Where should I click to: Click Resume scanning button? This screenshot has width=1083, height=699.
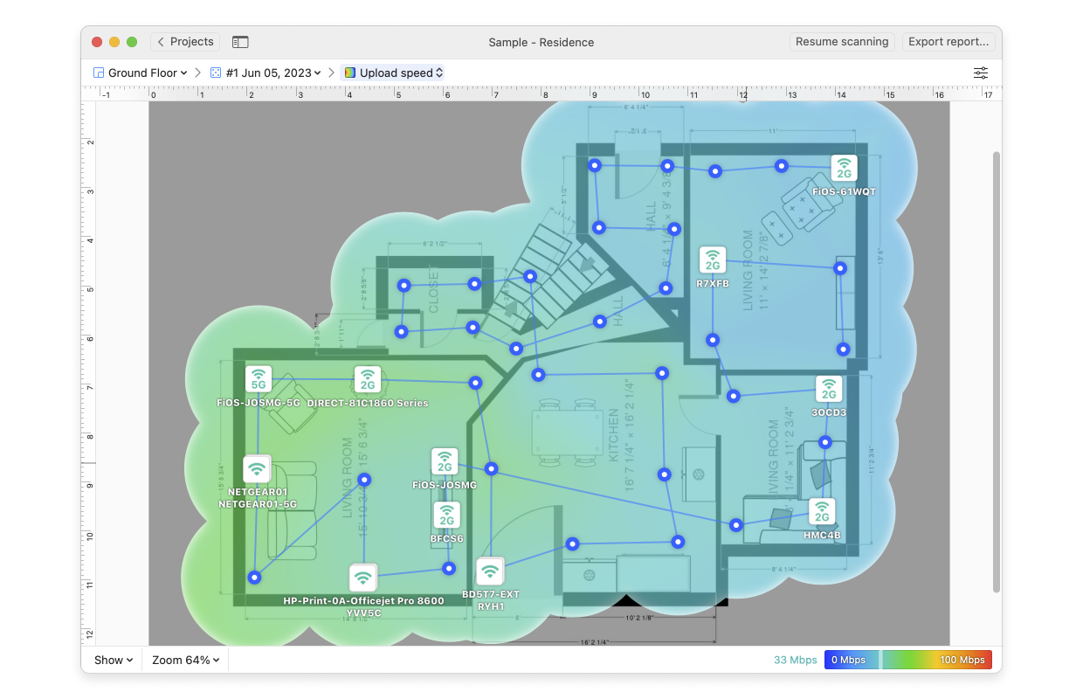(x=842, y=42)
